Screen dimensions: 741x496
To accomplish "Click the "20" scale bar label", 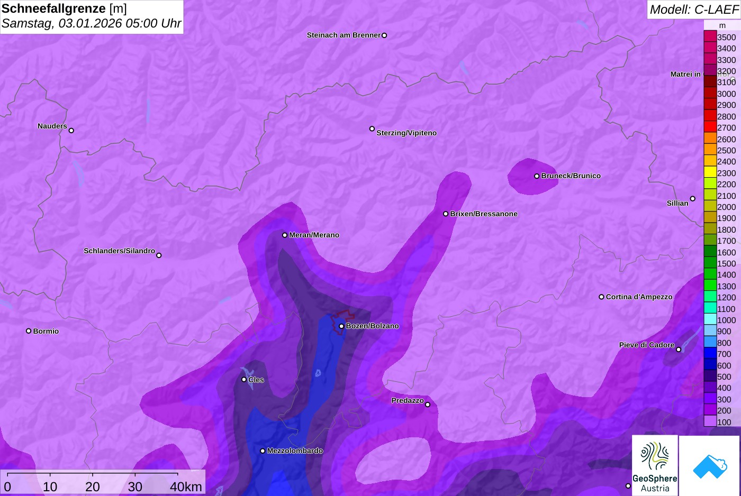I will click(93, 487).
